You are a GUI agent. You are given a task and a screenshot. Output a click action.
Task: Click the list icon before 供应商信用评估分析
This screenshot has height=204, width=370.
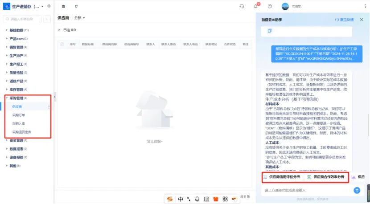coord(265,177)
